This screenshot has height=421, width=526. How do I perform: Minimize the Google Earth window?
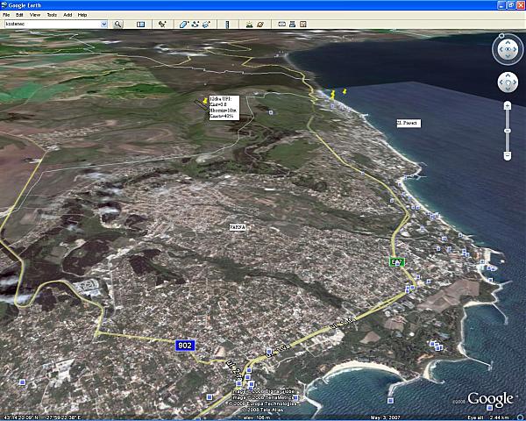(501, 5)
